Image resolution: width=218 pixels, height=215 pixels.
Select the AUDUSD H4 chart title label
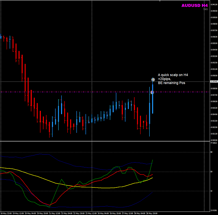click(195, 6)
